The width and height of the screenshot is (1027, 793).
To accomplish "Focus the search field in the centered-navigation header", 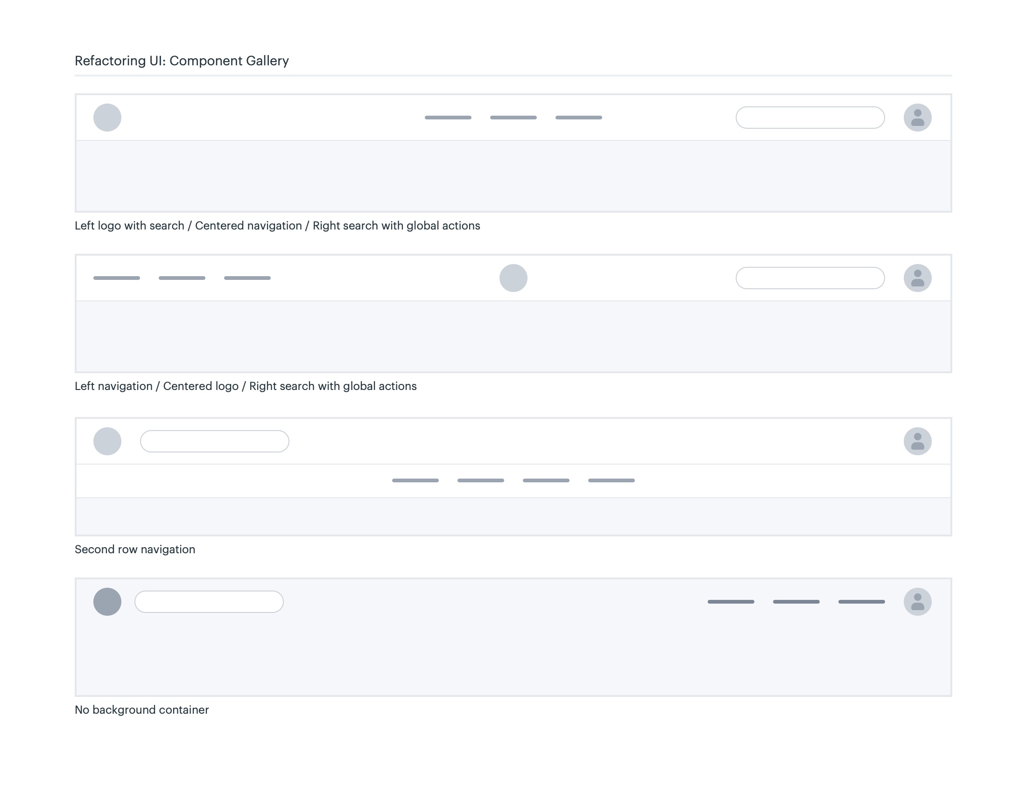I will [x=810, y=118].
